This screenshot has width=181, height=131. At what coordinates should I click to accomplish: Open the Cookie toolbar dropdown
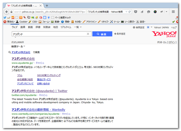click(22, 21)
